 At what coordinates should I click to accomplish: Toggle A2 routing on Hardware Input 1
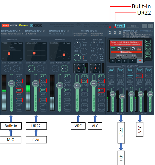click(19, 81)
